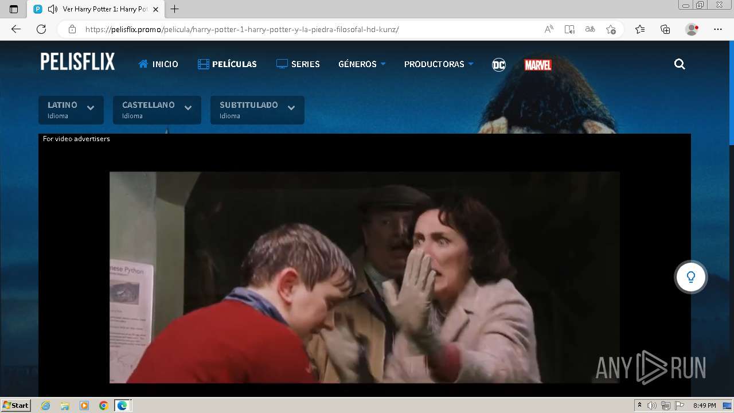Screen dimensions: 734x413
Task: Select Edge taskbar button
Action: pyautogui.click(x=123, y=406)
